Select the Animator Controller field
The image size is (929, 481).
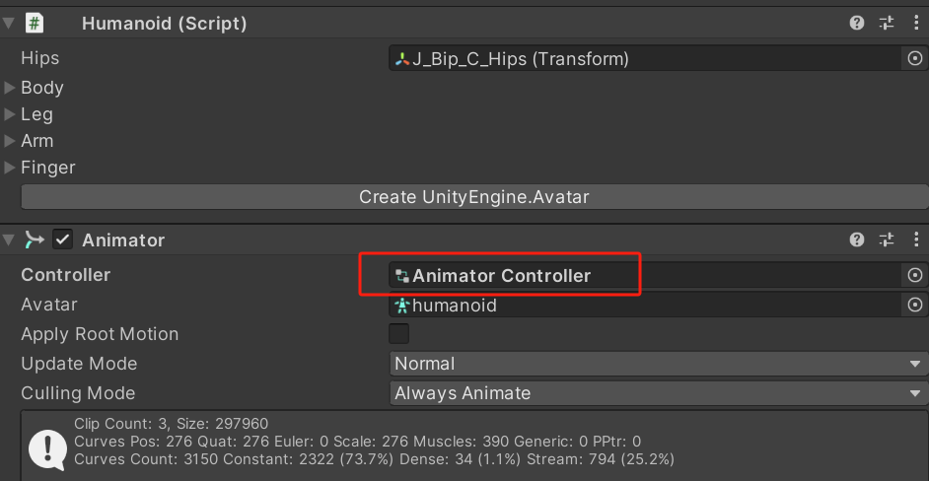tap(647, 275)
